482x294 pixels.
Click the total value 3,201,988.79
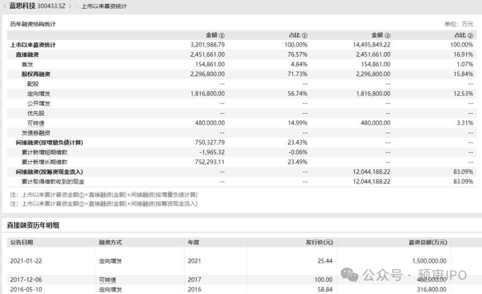point(207,45)
